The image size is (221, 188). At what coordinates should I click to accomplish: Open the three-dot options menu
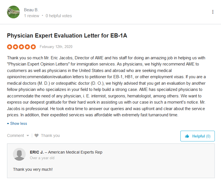point(213,12)
